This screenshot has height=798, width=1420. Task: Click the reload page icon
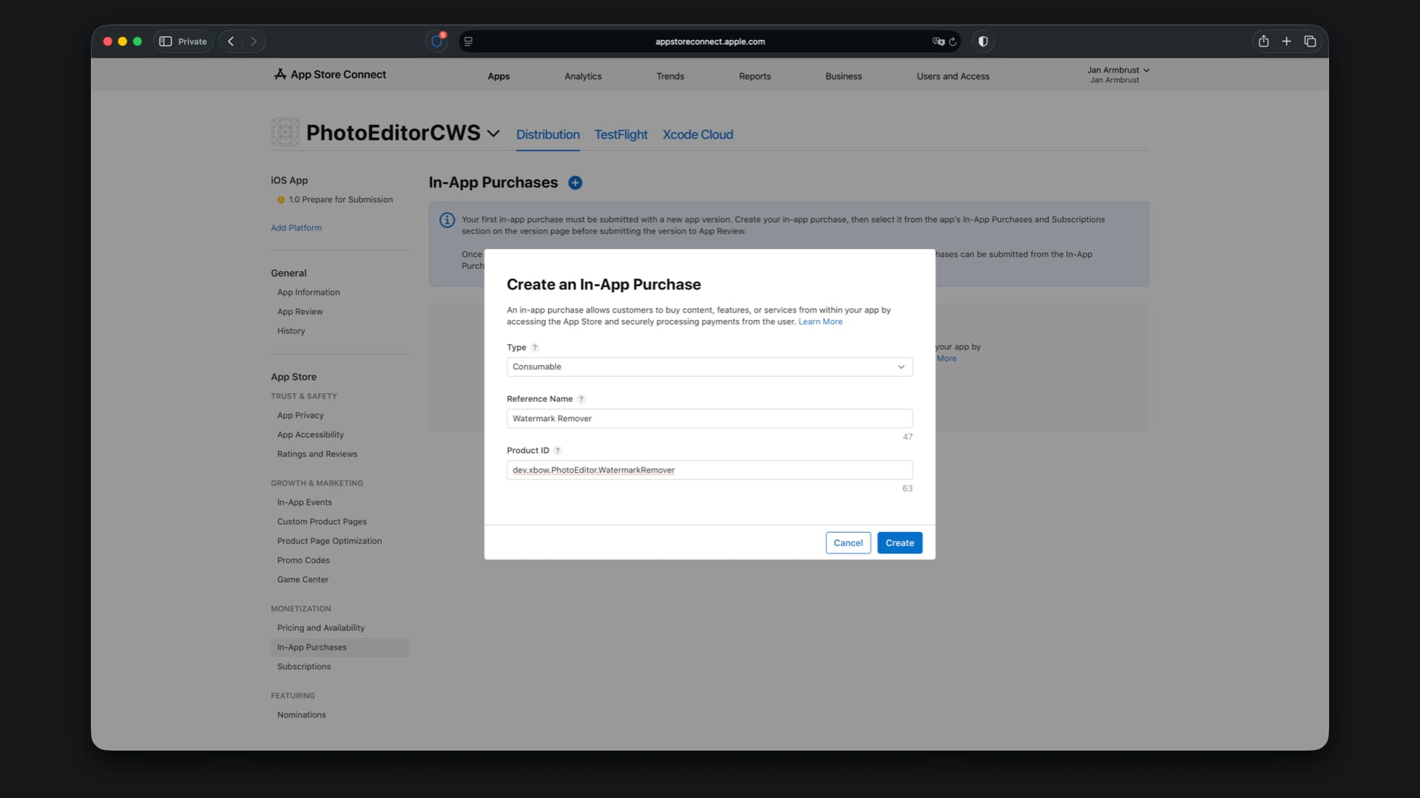coord(953,41)
